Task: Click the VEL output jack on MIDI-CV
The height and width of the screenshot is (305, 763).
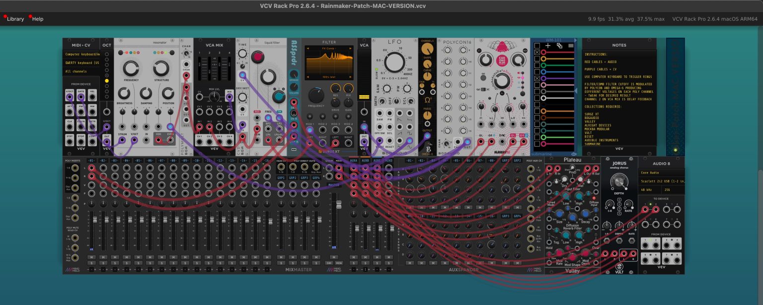Action: [93, 97]
